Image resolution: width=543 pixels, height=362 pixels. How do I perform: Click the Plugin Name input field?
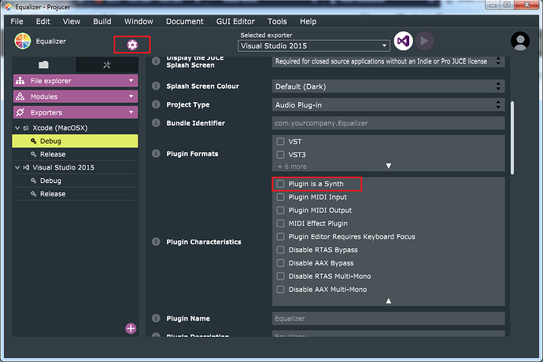388,319
